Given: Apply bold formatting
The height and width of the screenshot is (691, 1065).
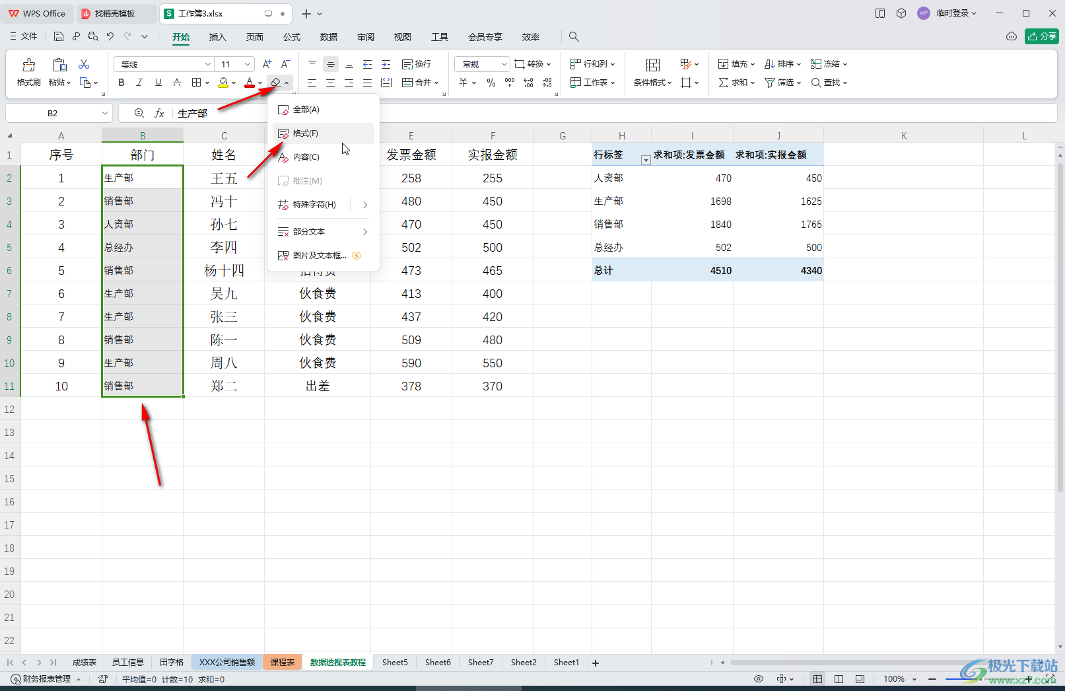Looking at the screenshot, I should (x=121, y=83).
